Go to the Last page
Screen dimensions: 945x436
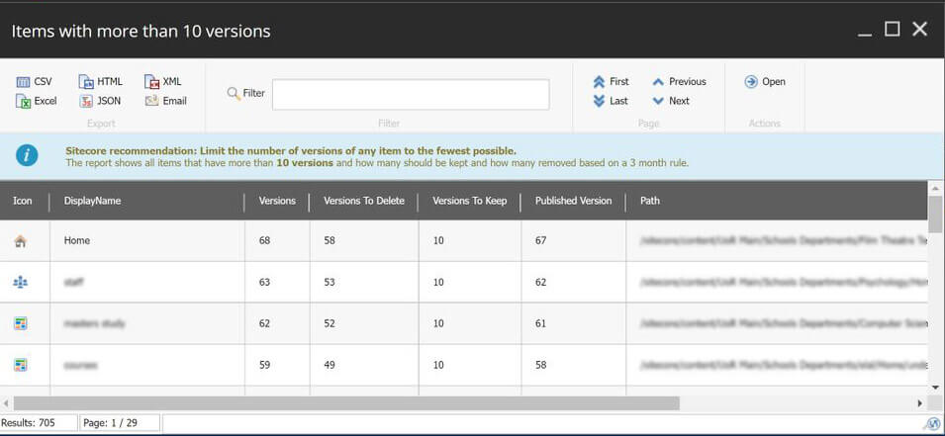[x=611, y=101]
